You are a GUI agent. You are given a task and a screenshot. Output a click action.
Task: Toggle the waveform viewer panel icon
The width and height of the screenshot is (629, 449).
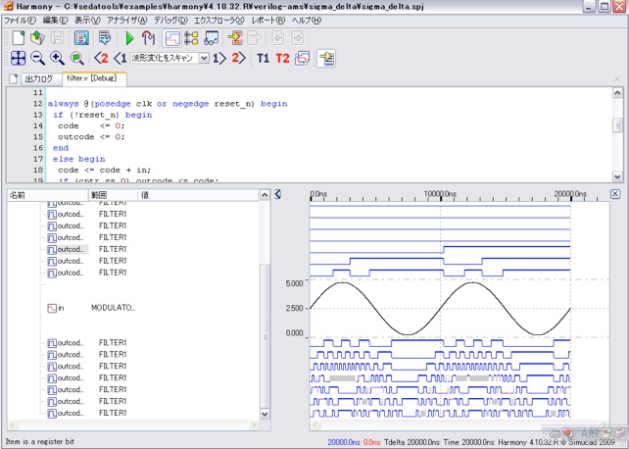(x=171, y=38)
